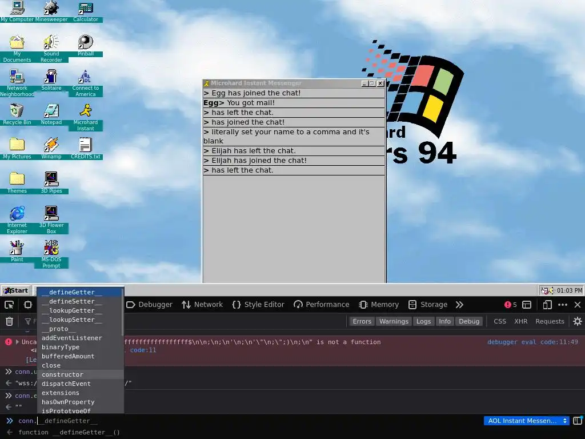585x439 pixels.
Task: Open AOL Instant Messenger context dropdown
Action: point(526,421)
